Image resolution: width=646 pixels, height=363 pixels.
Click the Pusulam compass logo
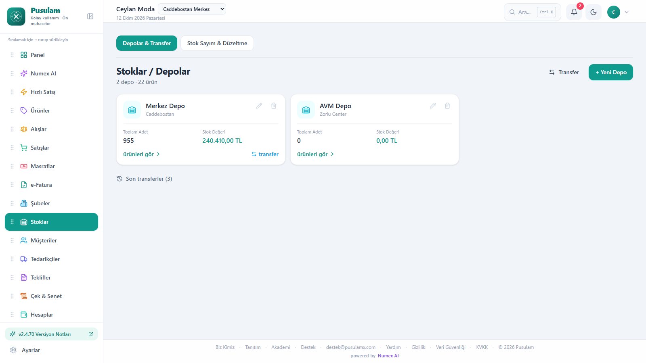click(16, 17)
